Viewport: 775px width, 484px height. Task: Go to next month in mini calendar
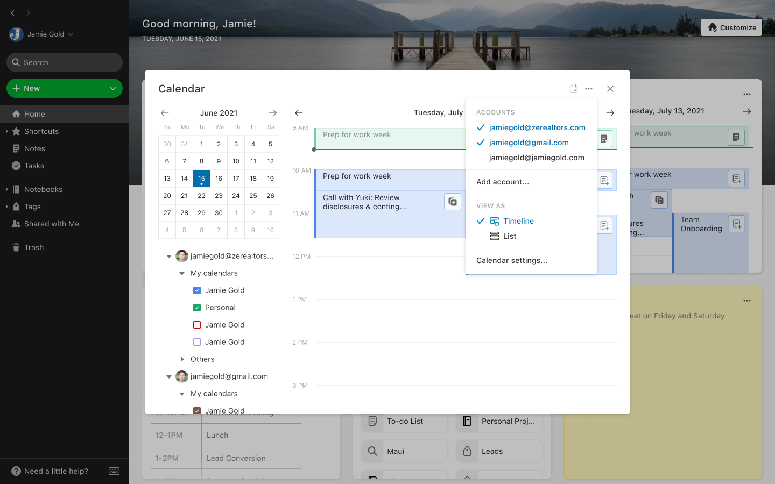pos(273,113)
